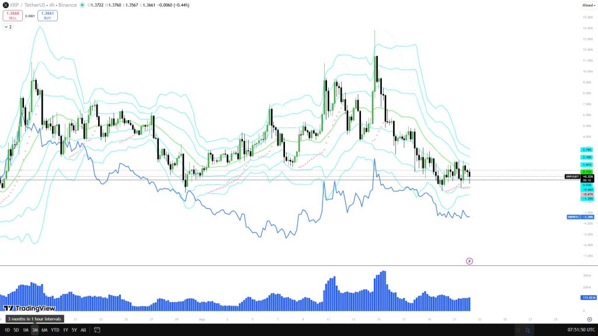Click the 2.10% cyan band label

[x=587, y=157]
